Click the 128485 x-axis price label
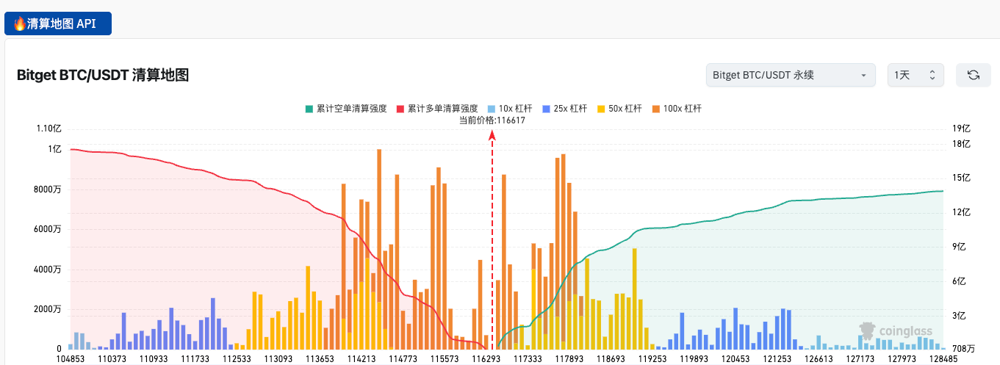 (x=942, y=359)
